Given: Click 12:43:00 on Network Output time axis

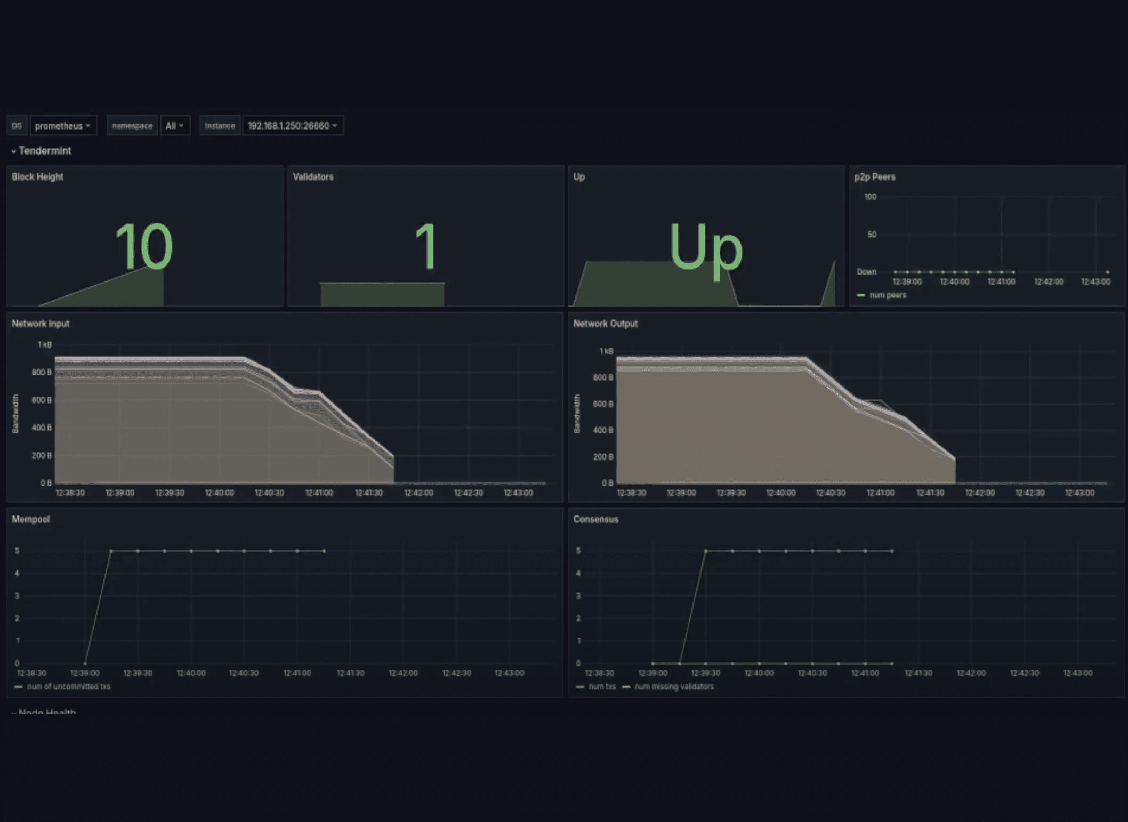Looking at the screenshot, I should pyautogui.click(x=1079, y=493).
